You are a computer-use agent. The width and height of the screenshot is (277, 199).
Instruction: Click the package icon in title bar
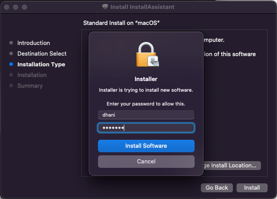[x=105, y=7]
